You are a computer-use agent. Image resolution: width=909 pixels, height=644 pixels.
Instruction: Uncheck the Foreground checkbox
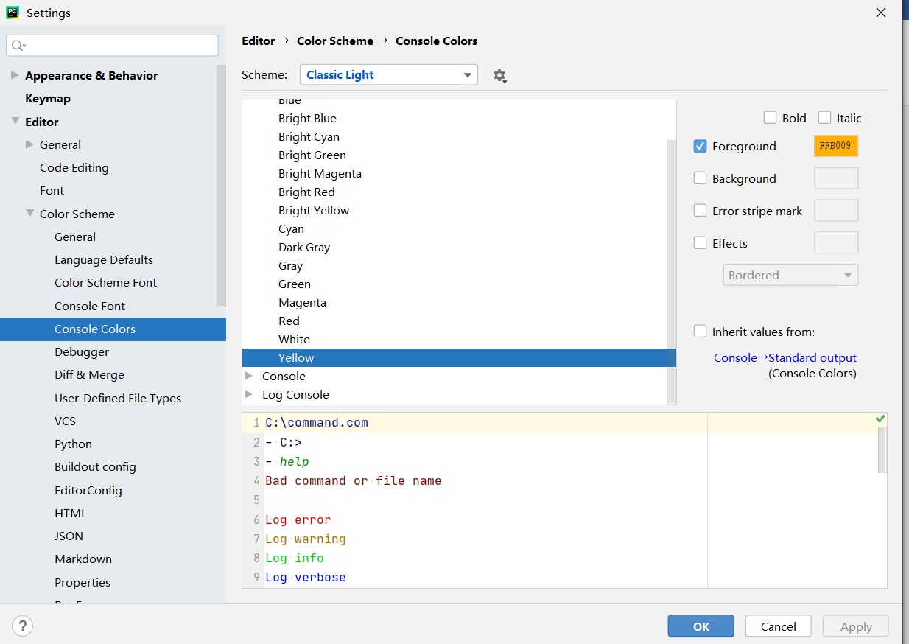[701, 146]
